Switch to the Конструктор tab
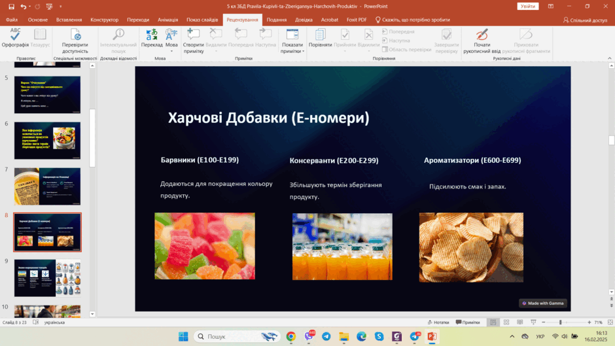Viewport: 615px width, 346px height. coord(104,20)
